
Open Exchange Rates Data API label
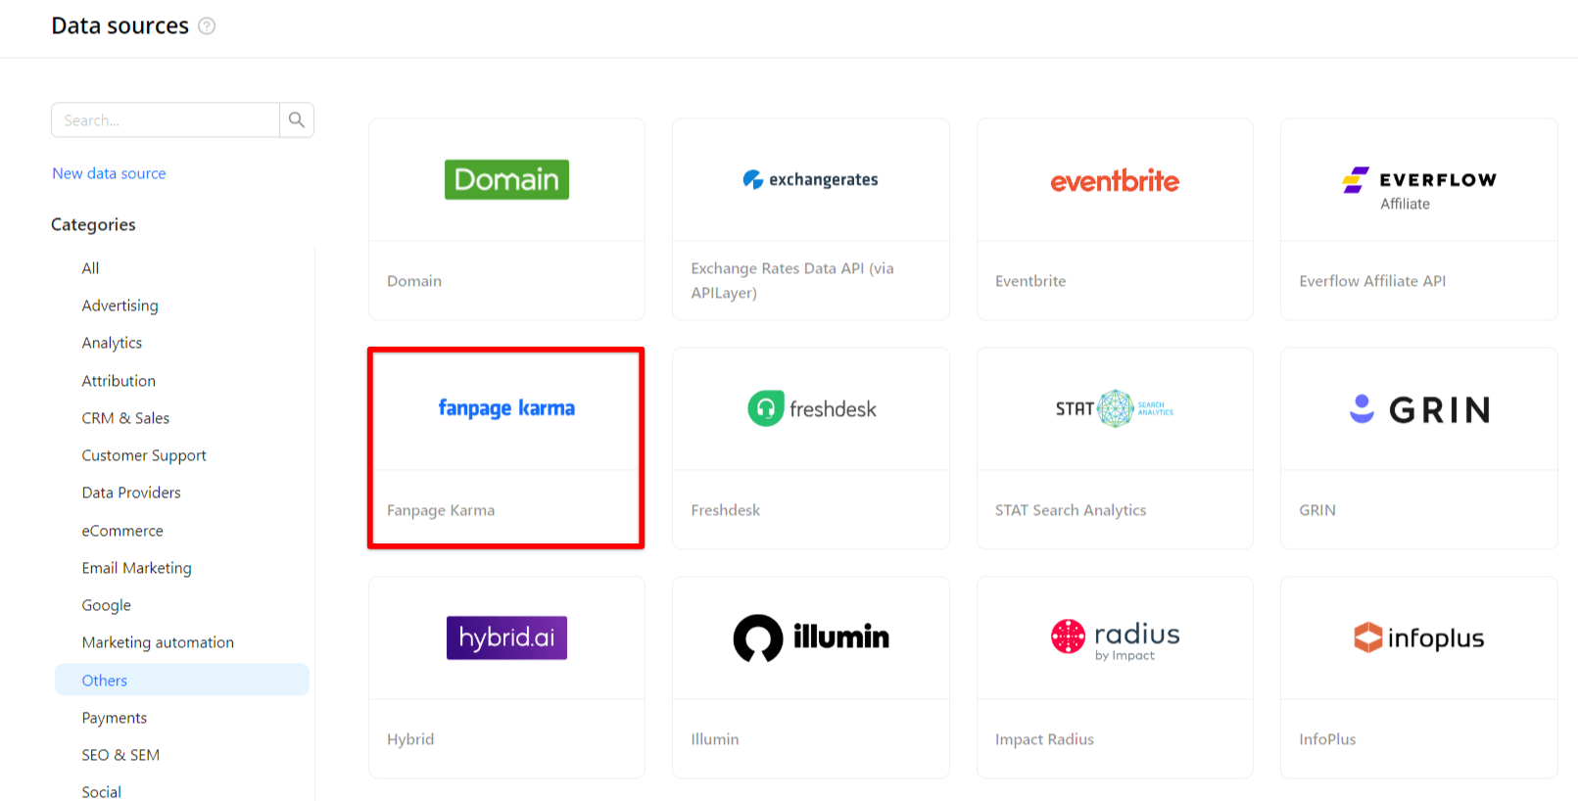tap(792, 280)
